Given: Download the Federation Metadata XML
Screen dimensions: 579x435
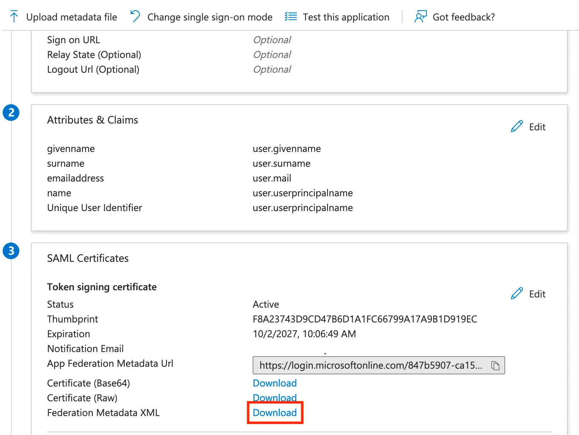Looking at the screenshot, I should pyautogui.click(x=275, y=413).
